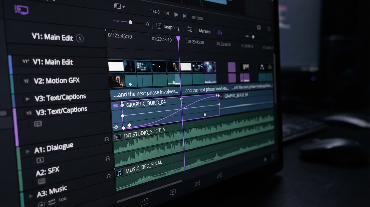Click the node-link icon in the bottom page bar

197,184
